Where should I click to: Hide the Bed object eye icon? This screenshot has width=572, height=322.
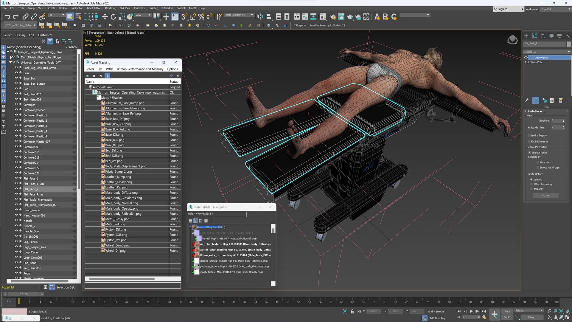[x=16, y=89]
